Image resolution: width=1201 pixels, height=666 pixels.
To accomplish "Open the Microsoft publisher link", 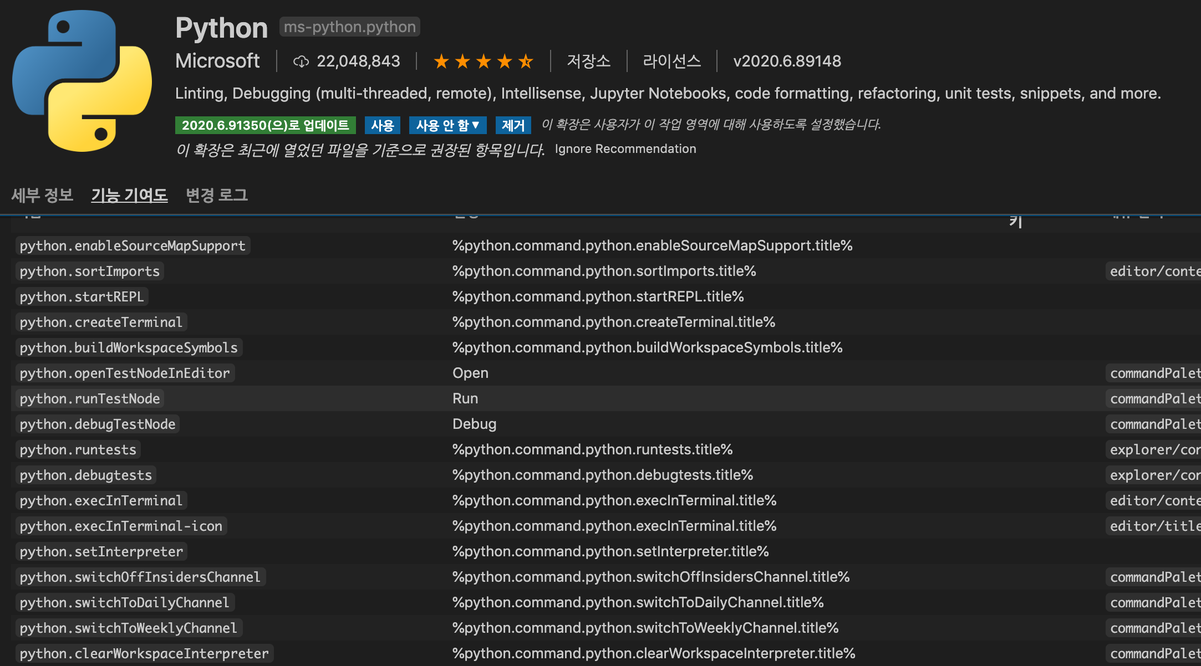I will click(x=217, y=61).
